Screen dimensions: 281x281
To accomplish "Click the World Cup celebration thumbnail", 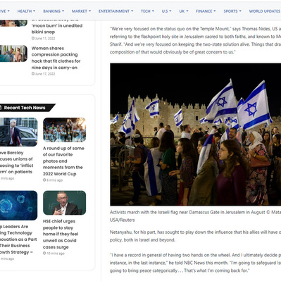I will pos(64,130).
